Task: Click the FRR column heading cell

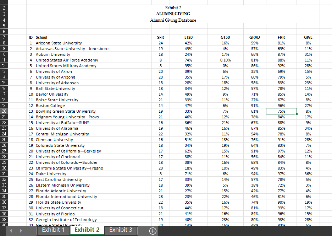Action: (281, 37)
